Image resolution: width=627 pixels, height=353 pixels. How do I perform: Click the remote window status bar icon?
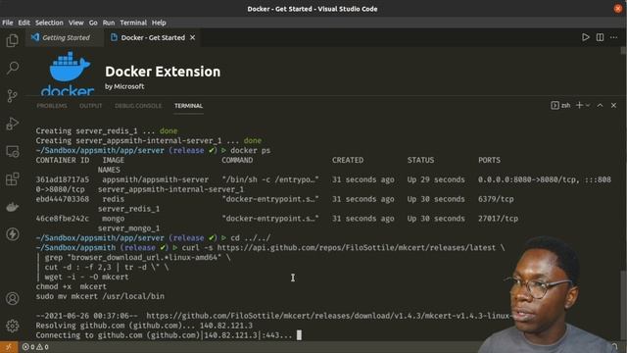(9, 347)
